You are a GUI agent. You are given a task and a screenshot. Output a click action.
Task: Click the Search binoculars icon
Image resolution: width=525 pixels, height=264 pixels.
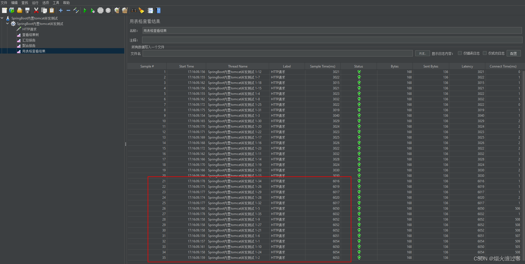click(134, 10)
